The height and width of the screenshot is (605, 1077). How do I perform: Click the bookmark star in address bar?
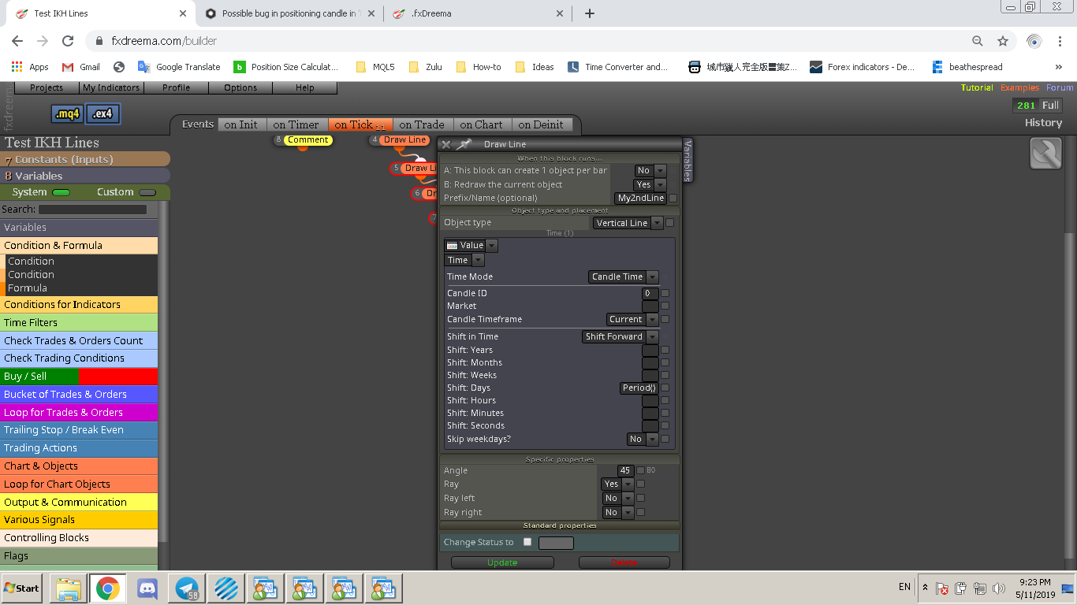(x=1003, y=41)
